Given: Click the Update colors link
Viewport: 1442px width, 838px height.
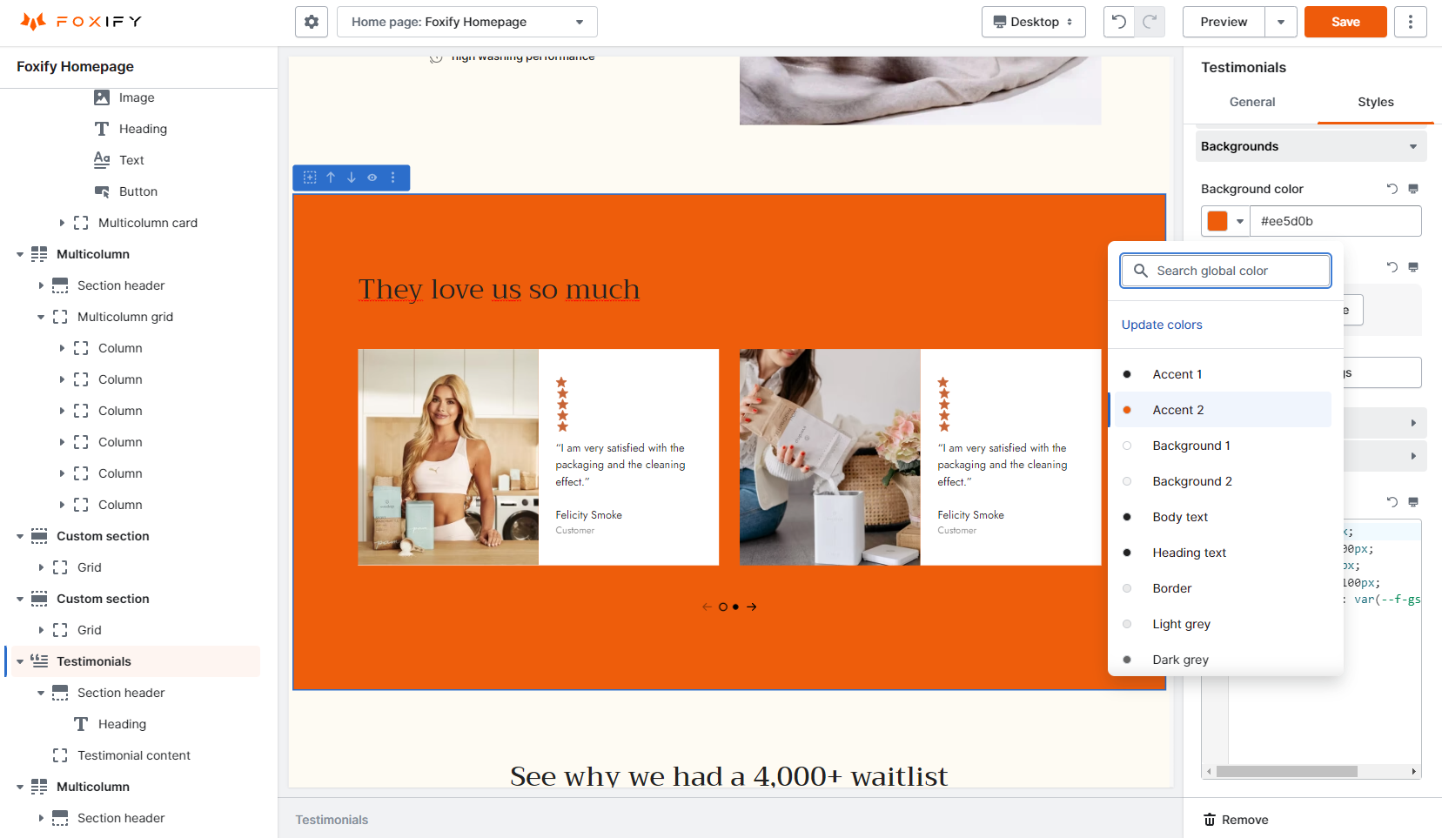Looking at the screenshot, I should [x=1162, y=325].
